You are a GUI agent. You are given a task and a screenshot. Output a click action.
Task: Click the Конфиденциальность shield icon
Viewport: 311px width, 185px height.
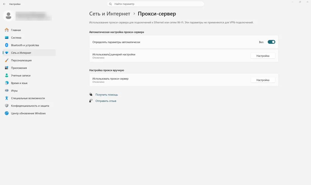click(x=7, y=106)
